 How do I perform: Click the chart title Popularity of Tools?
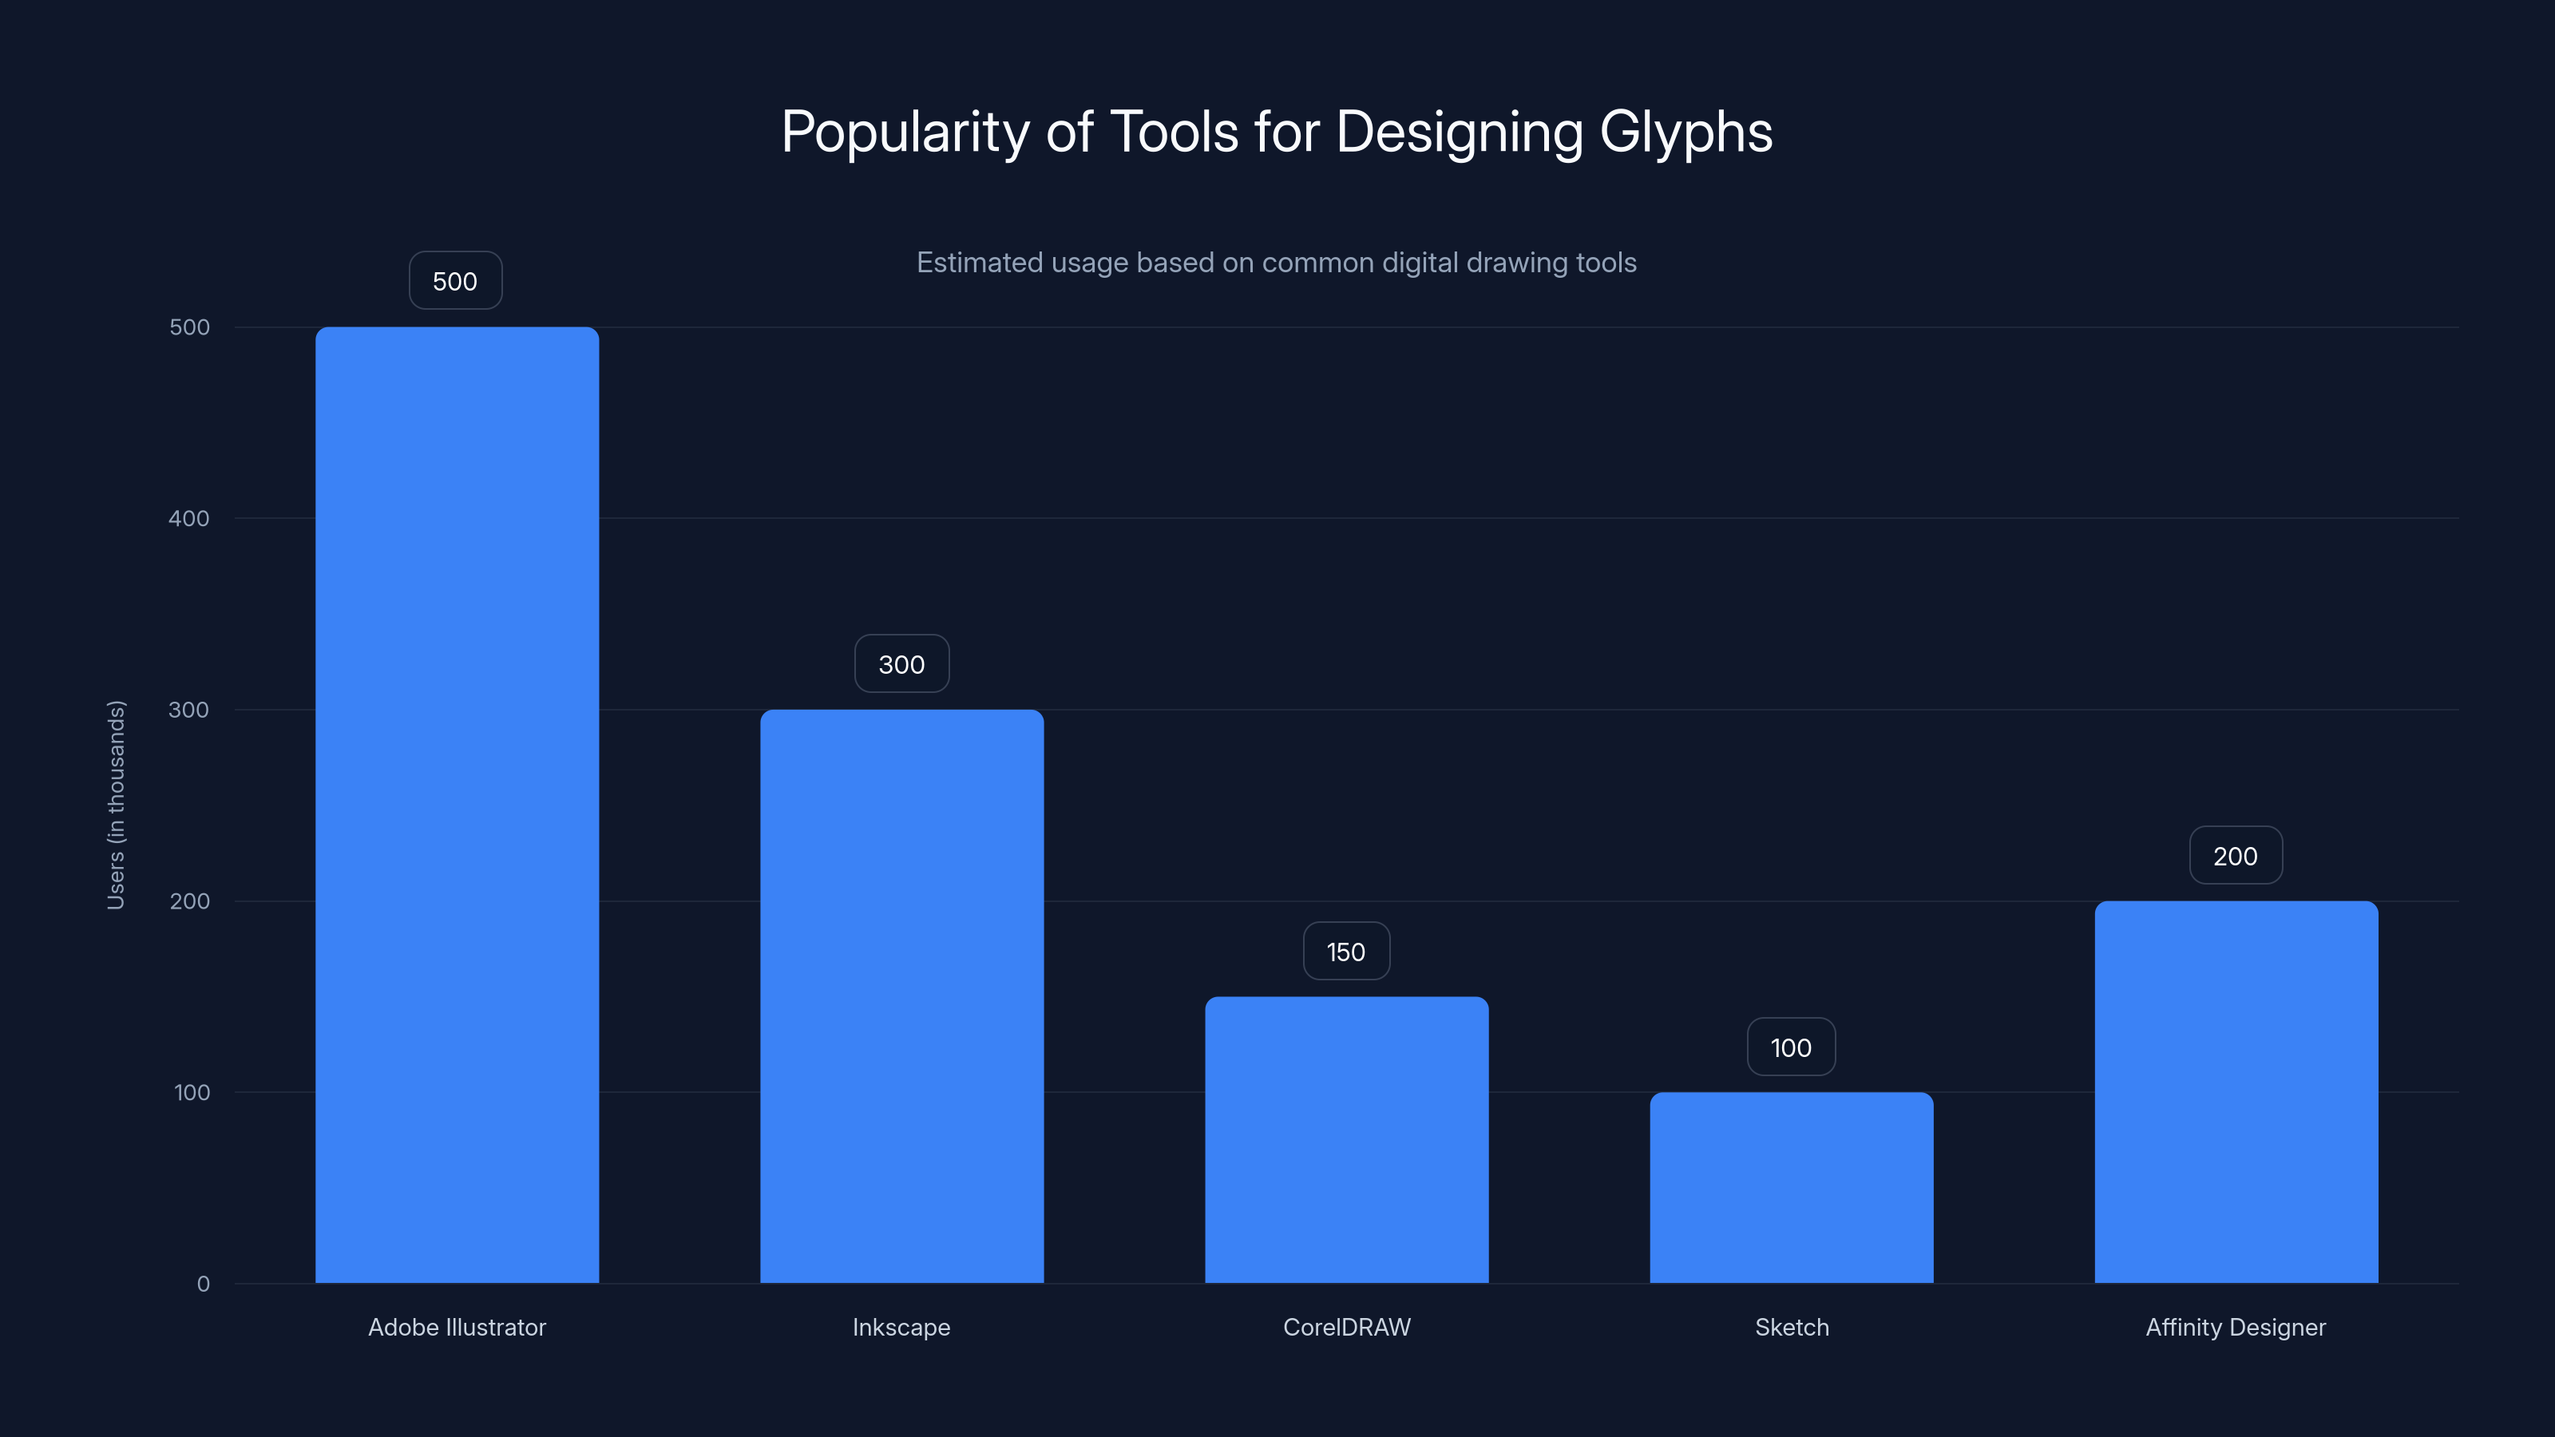tap(1277, 132)
